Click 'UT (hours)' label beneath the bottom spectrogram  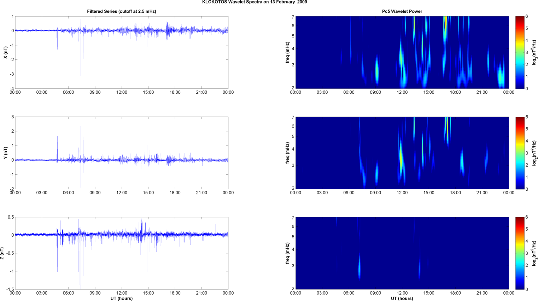click(402, 299)
